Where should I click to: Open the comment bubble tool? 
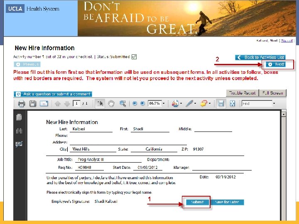(203, 103)
